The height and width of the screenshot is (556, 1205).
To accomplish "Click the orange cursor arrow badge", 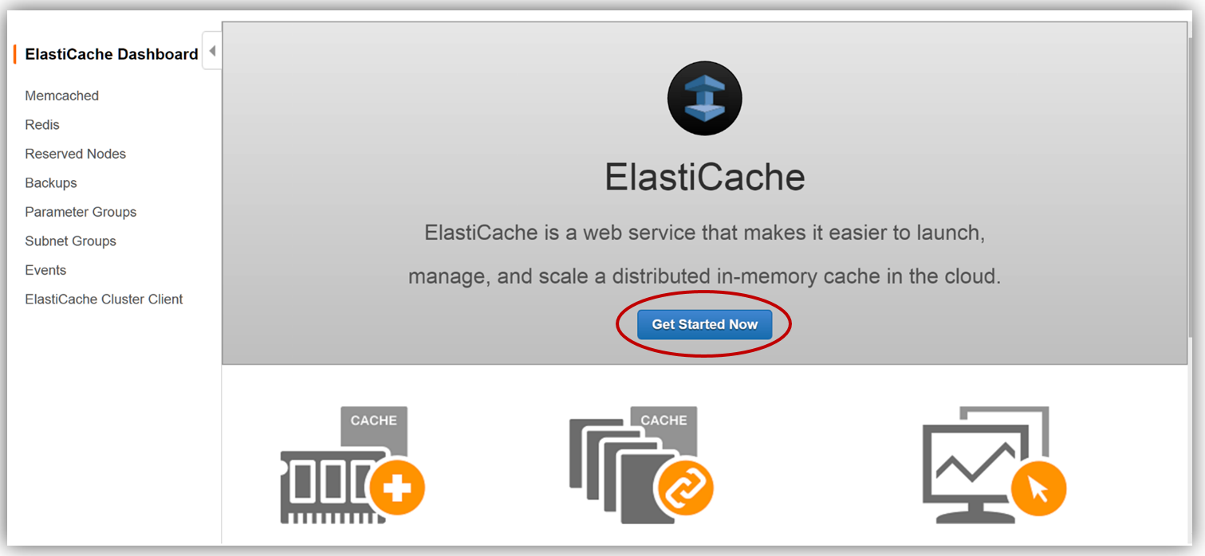I will coord(1039,487).
